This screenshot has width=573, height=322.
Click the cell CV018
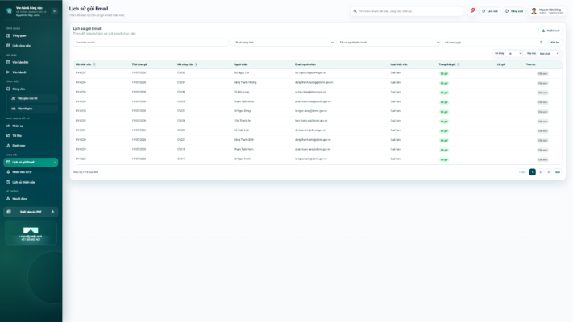(181, 149)
